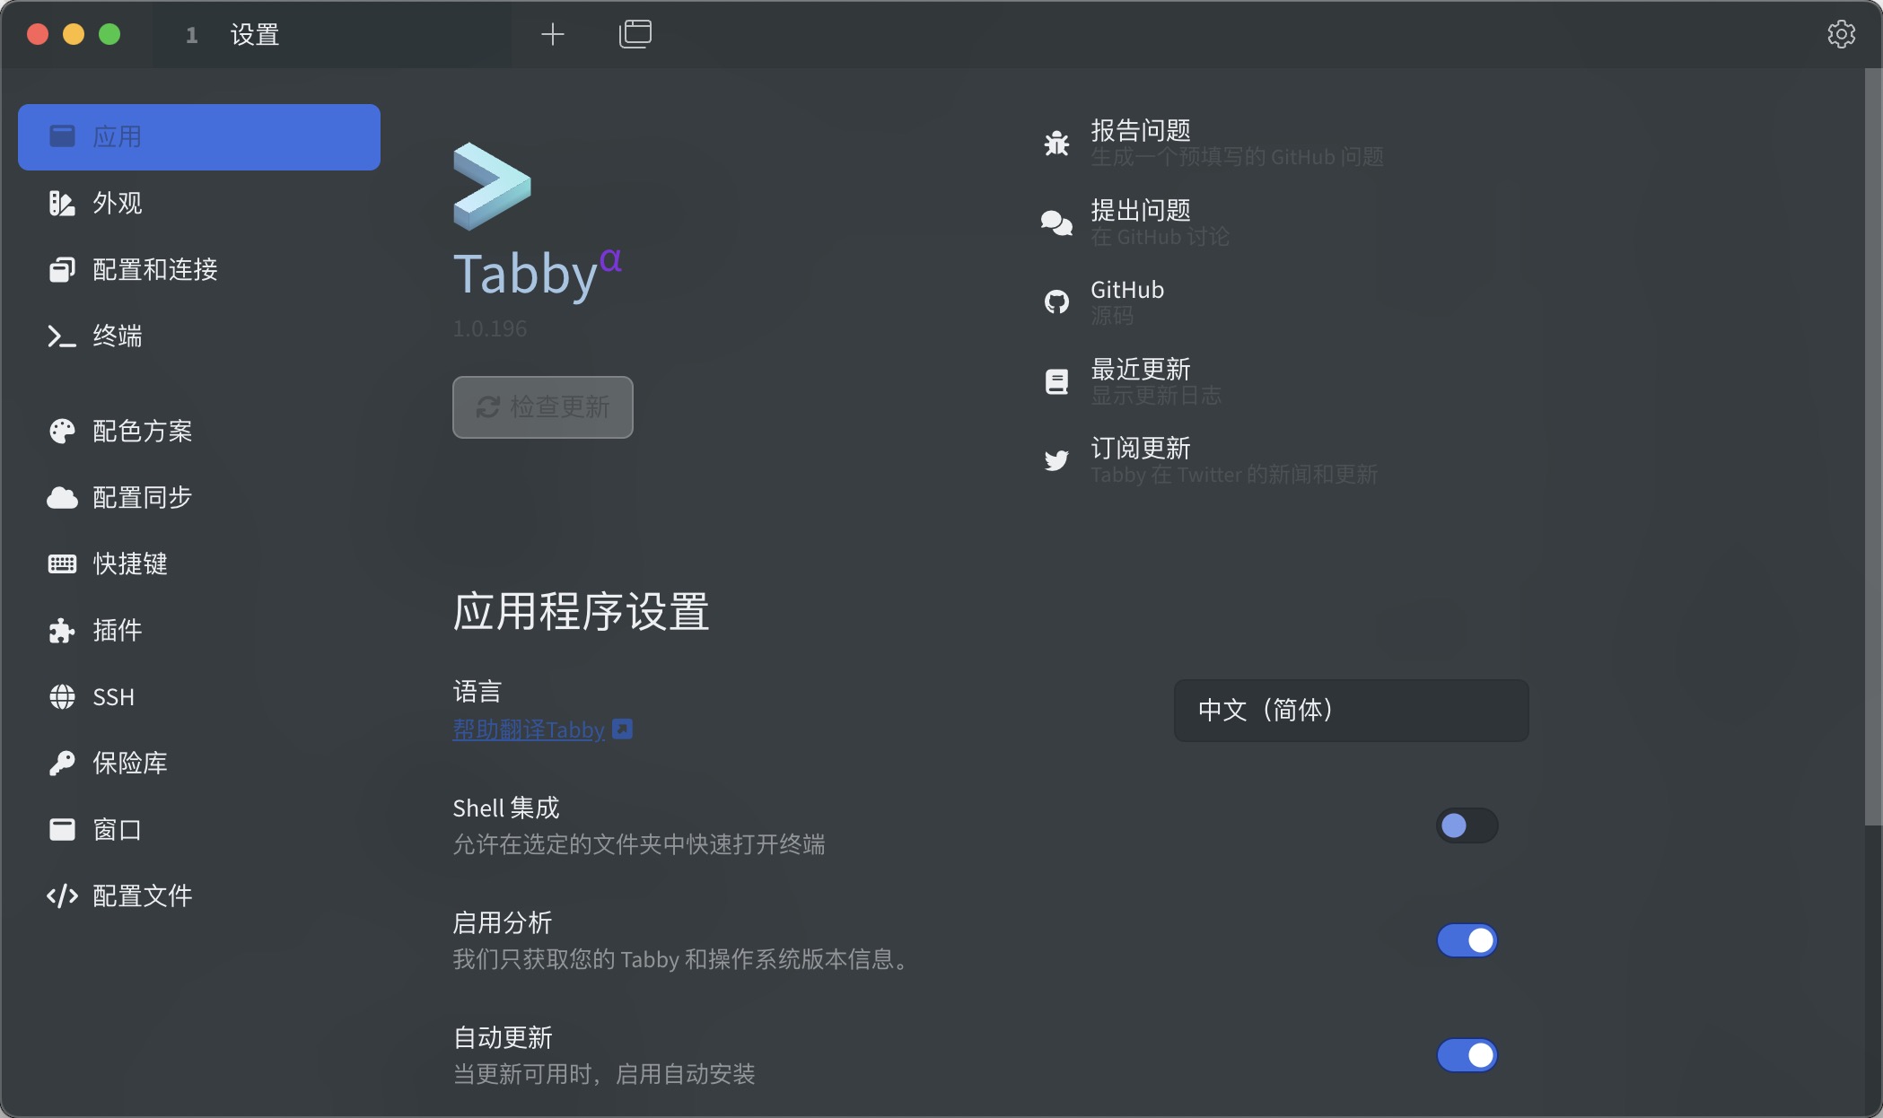Open a new tab with the plus button
This screenshot has height=1118, width=1883.
[552, 34]
